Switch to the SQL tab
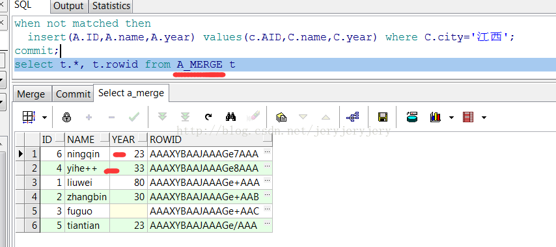This screenshot has height=247, width=556. coord(23,5)
